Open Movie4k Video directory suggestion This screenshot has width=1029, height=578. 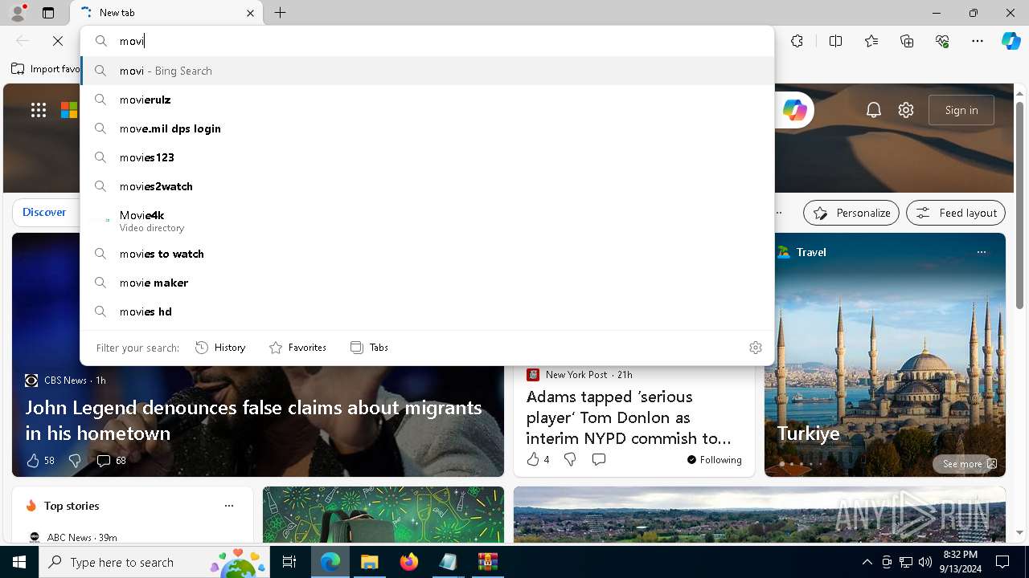tap(427, 221)
